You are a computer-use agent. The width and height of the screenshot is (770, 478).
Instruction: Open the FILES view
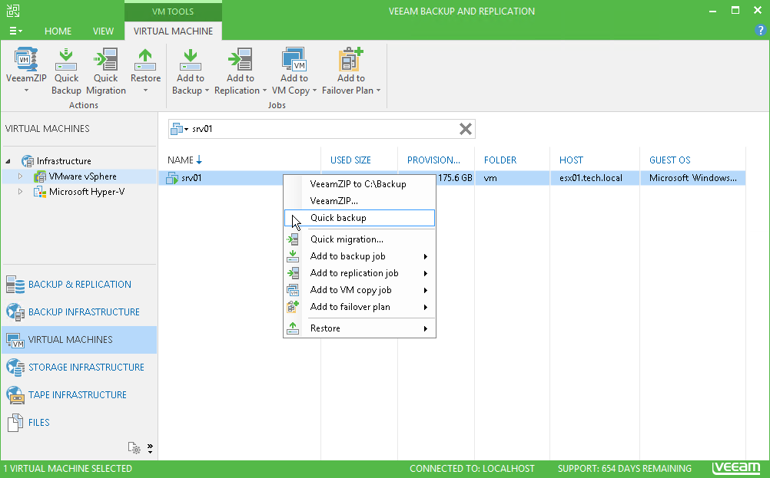click(79, 422)
